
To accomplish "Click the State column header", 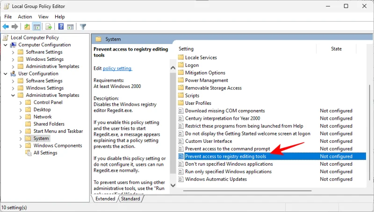I will pos(336,49).
